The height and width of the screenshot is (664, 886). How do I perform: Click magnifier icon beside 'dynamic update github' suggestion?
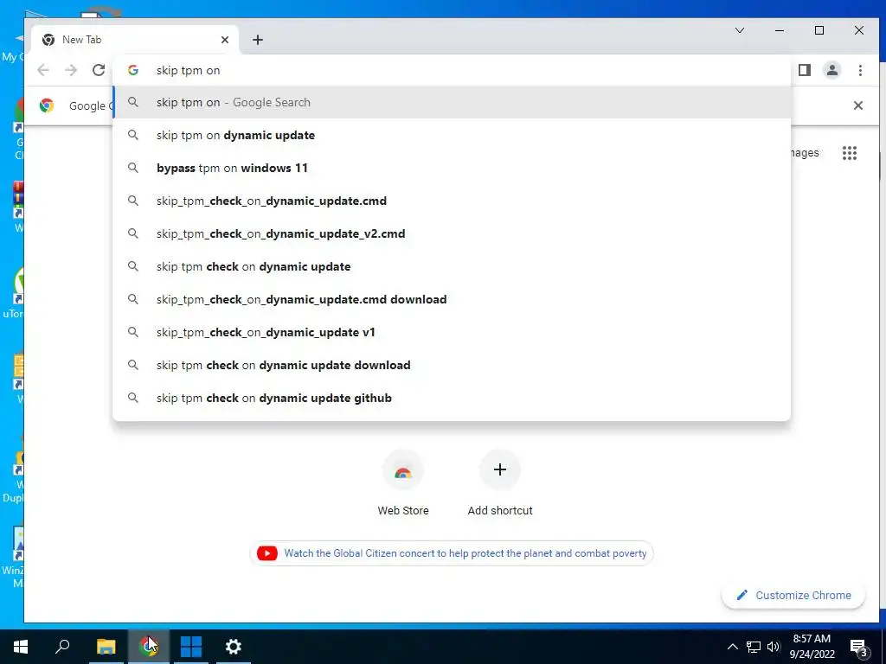pyautogui.click(x=132, y=398)
